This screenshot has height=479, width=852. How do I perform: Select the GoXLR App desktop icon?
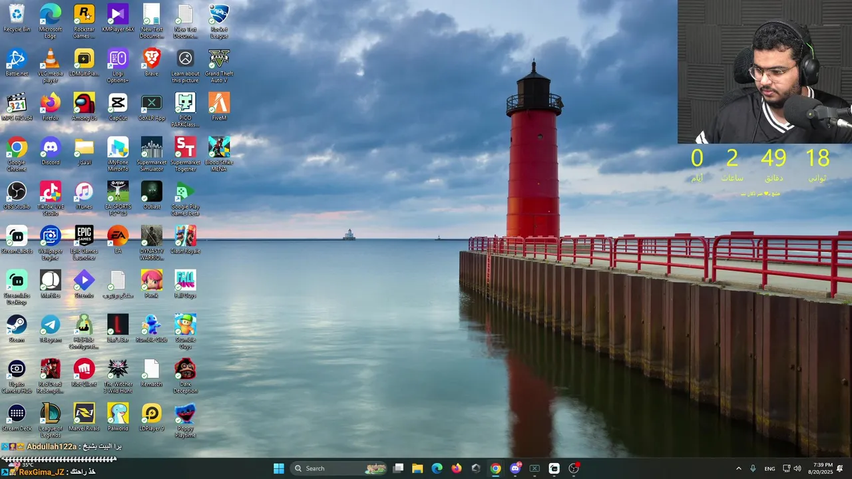coord(152,107)
